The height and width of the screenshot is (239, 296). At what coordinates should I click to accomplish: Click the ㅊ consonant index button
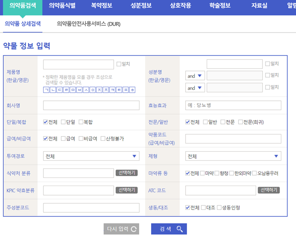(x=106, y=90)
